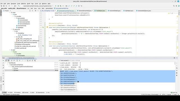Rerun tests in Run panel

click(x=3, y=61)
